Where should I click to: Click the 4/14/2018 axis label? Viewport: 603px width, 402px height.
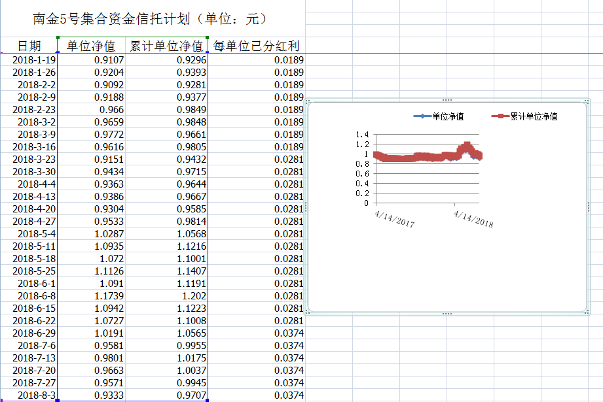pyautogui.click(x=473, y=219)
